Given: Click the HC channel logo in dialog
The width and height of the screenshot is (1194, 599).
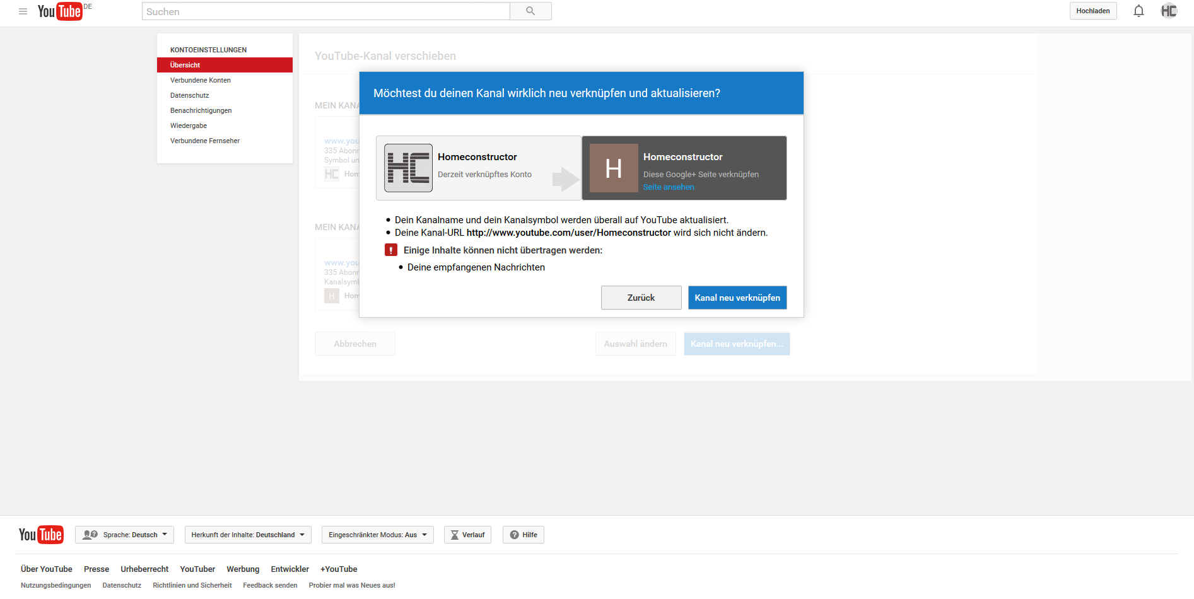Looking at the screenshot, I should click(x=408, y=168).
